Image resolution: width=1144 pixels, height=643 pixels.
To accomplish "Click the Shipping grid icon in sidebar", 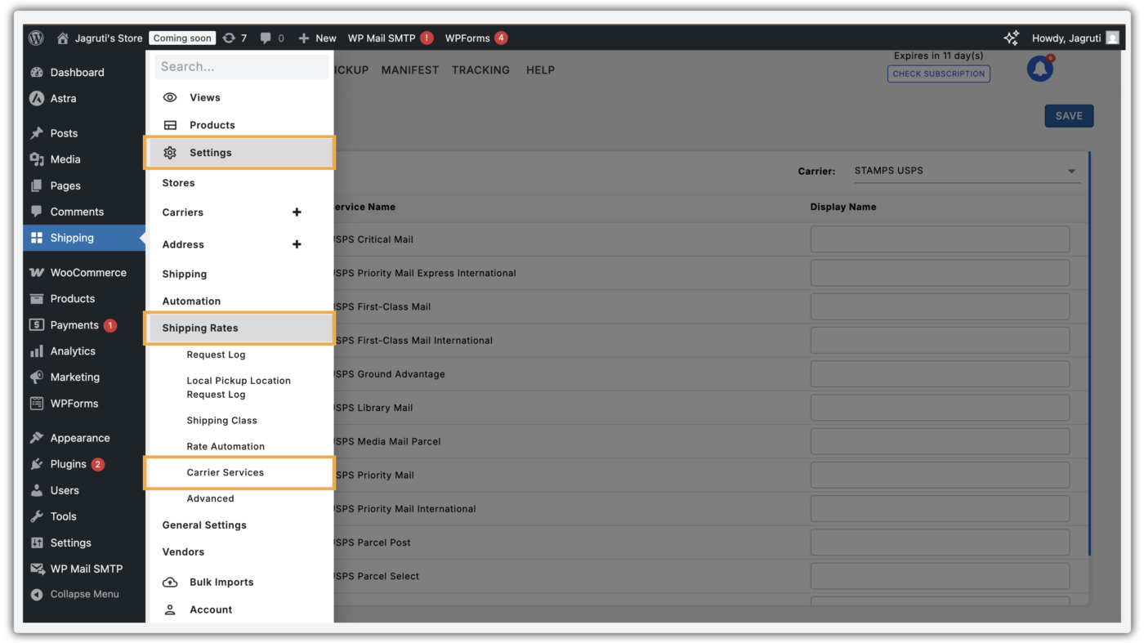I will (37, 238).
